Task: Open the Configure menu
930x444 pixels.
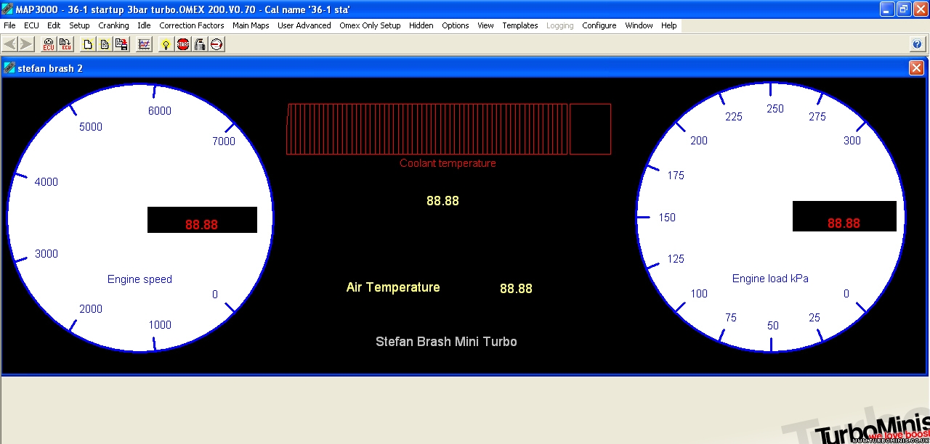Action: [x=599, y=25]
